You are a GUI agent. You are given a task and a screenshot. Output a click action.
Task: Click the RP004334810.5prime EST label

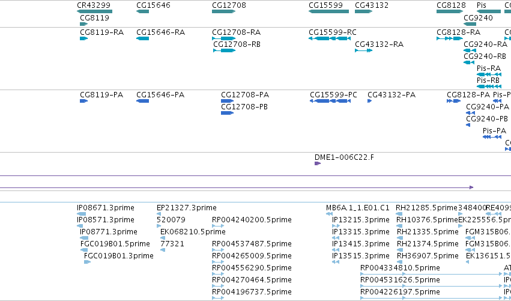(x=400, y=268)
